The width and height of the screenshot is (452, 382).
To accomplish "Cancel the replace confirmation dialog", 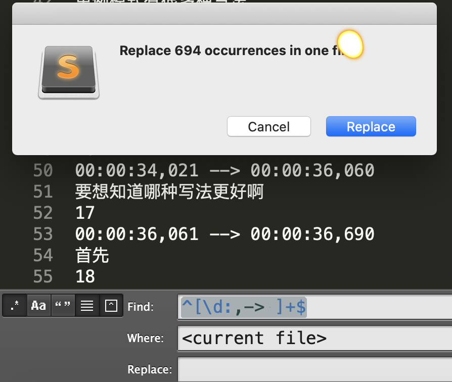I will pos(268,126).
